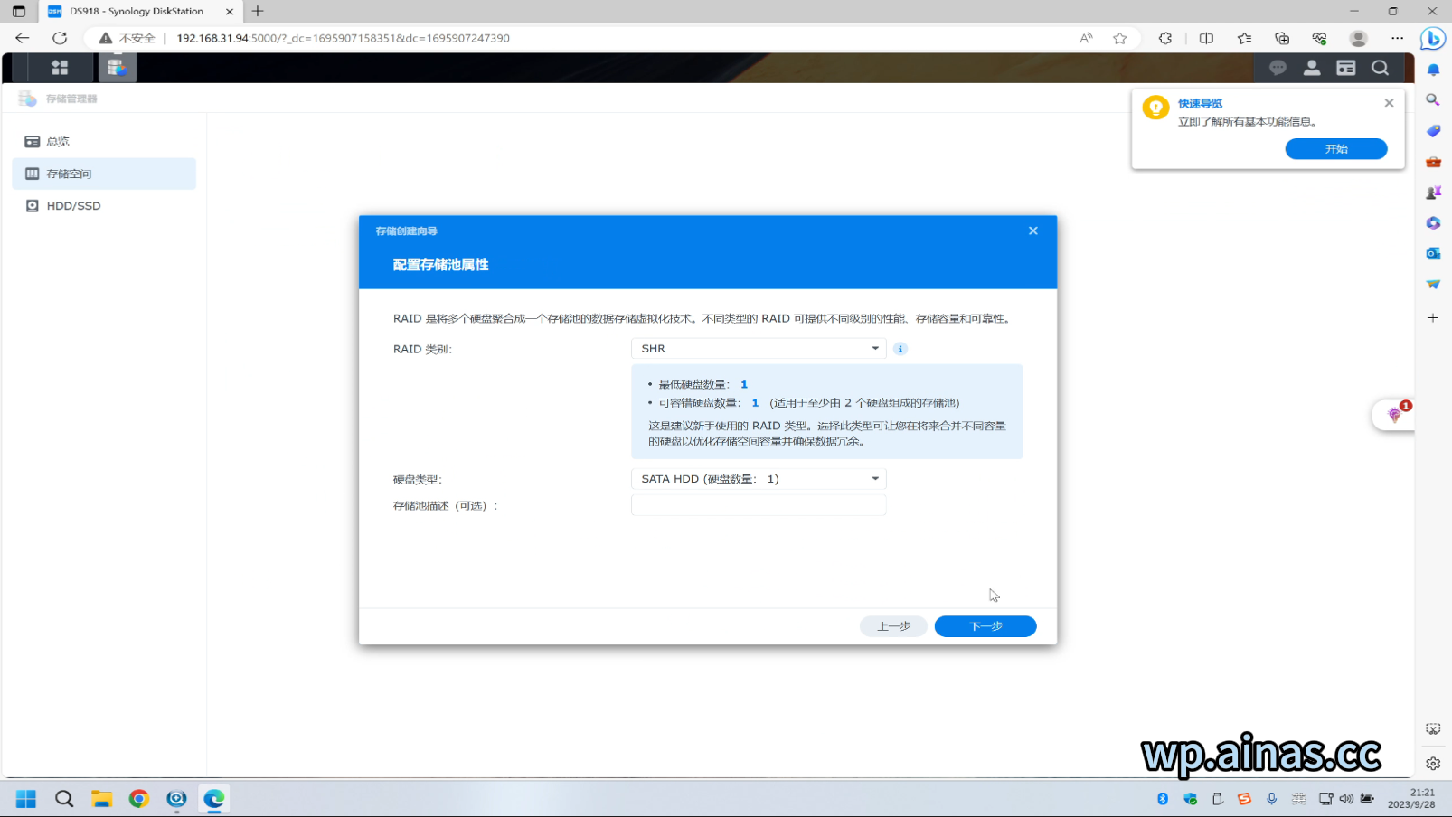Viewport: 1452px width, 817px height.
Task: Open the widgets panel icon
Action: (1346, 67)
